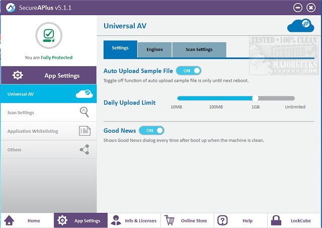Click the Home house icon in bottom bar
This screenshot has width=322, height=228.
pyautogui.click(x=9, y=220)
